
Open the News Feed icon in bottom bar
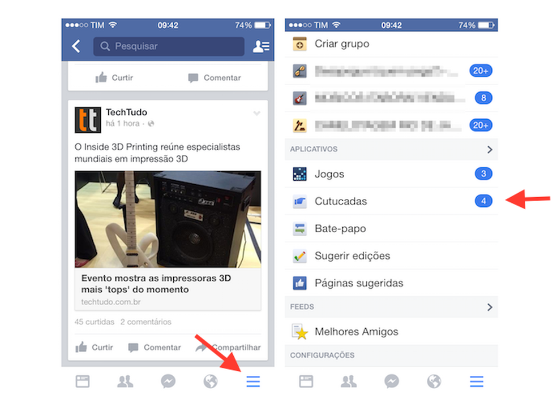[x=83, y=381]
